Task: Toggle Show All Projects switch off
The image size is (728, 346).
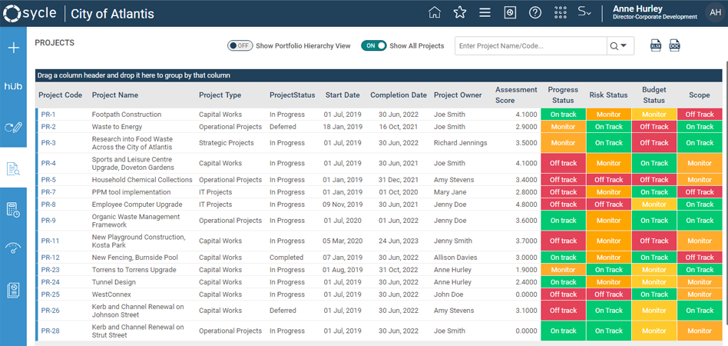Action: pyautogui.click(x=374, y=45)
